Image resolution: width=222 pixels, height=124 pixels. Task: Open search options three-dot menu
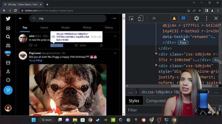point(114,18)
